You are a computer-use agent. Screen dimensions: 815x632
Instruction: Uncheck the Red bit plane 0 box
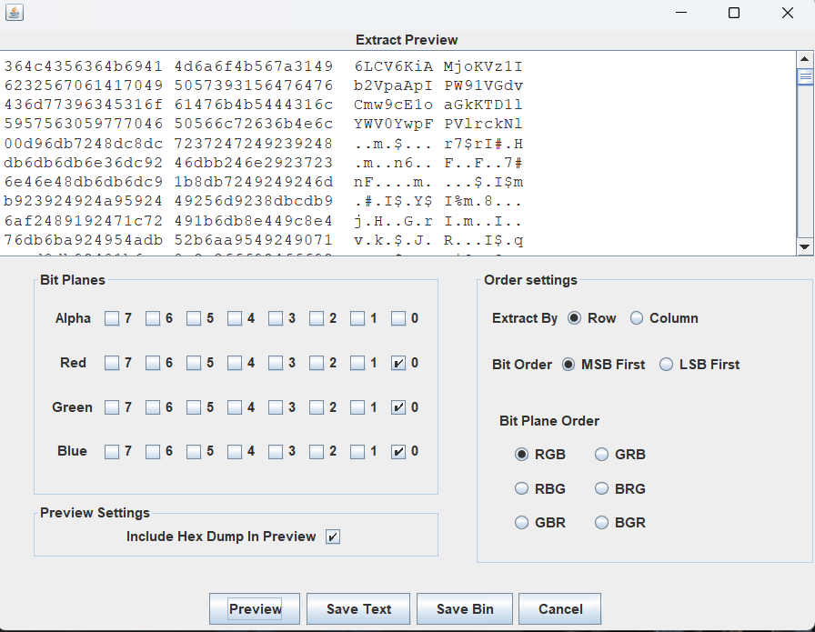[398, 363]
